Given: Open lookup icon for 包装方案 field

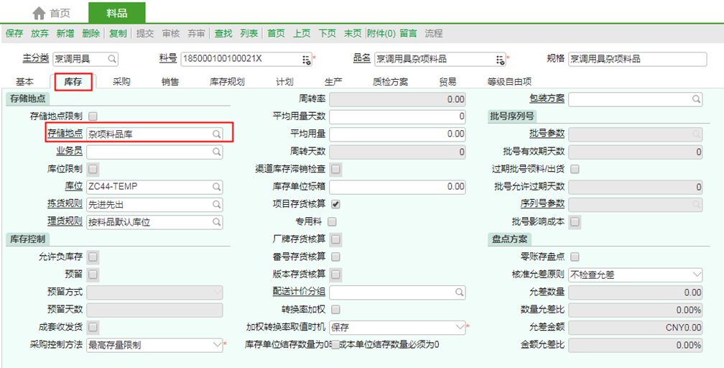Looking at the screenshot, I should (696, 99).
